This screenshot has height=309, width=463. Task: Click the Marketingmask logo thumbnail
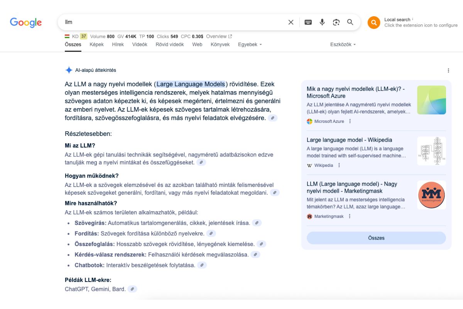click(x=431, y=195)
